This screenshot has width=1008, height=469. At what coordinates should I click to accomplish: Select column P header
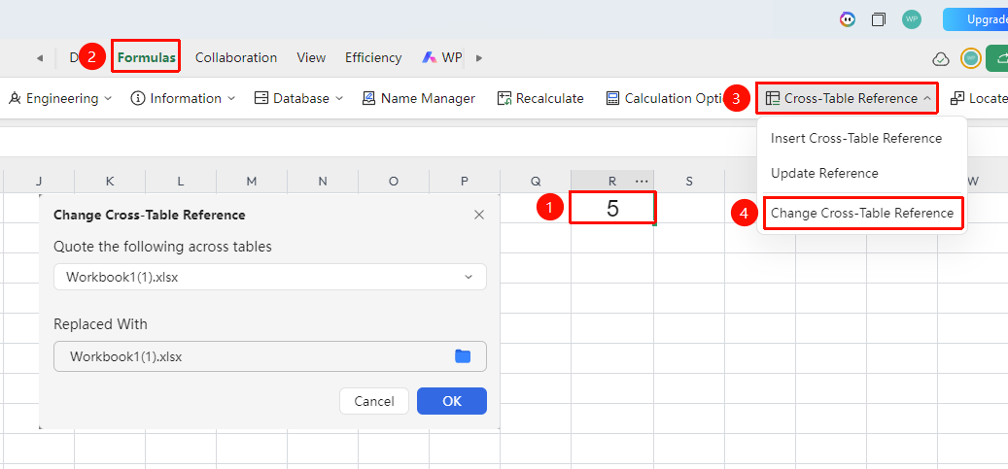click(464, 182)
